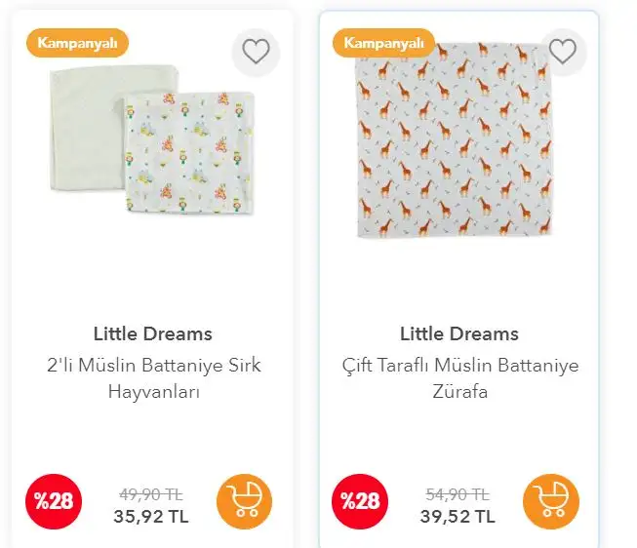Viewport: 637px width, 548px height.
Task: Open the giraffe-print blanket product image
Action: [454, 139]
